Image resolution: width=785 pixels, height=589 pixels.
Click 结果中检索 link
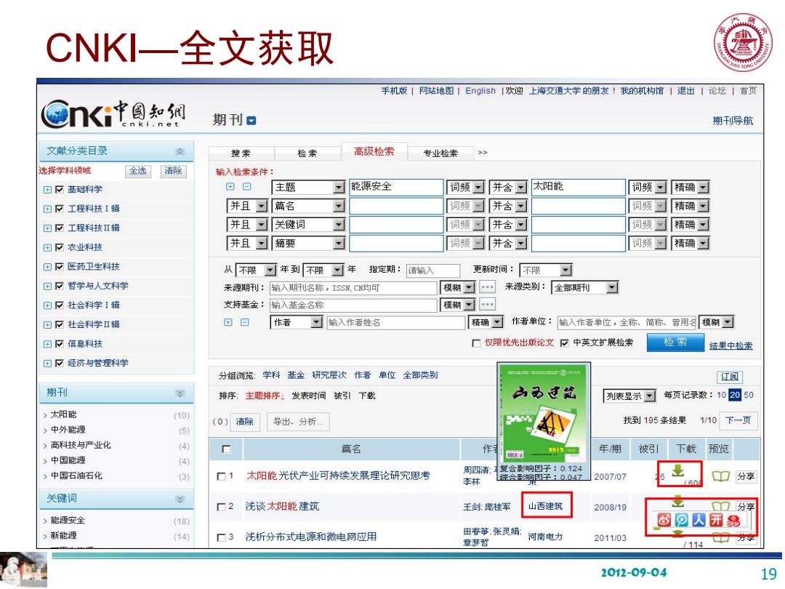coord(731,345)
